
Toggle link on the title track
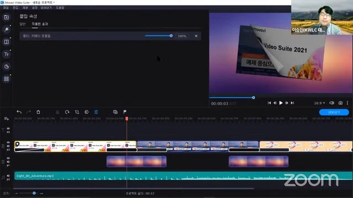click(8, 132)
